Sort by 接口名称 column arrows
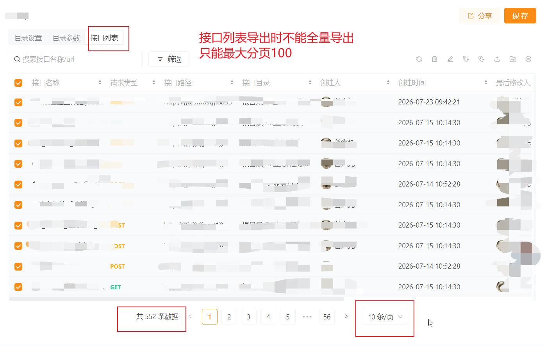 [x=100, y=82]
